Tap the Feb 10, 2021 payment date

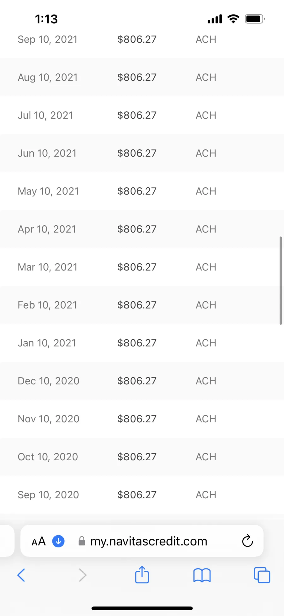(x=47, y=305)
